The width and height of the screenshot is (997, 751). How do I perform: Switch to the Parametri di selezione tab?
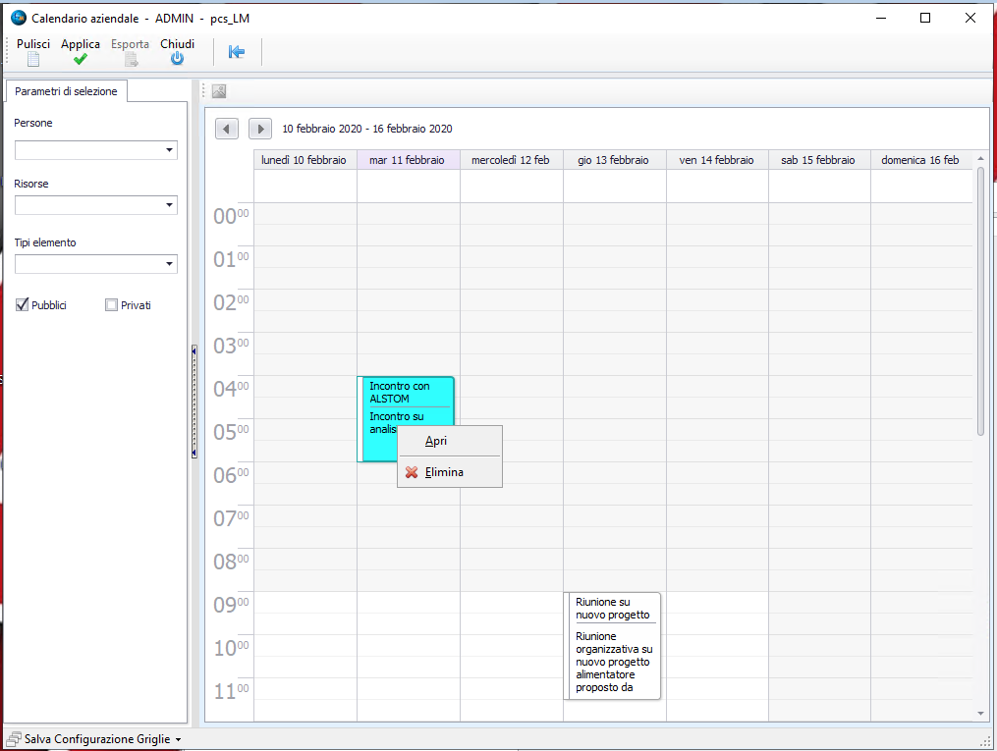click(x=66, y=91)
